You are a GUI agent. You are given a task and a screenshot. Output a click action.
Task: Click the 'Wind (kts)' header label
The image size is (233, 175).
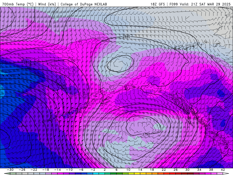pyautogui.click(x=47, y=4)
